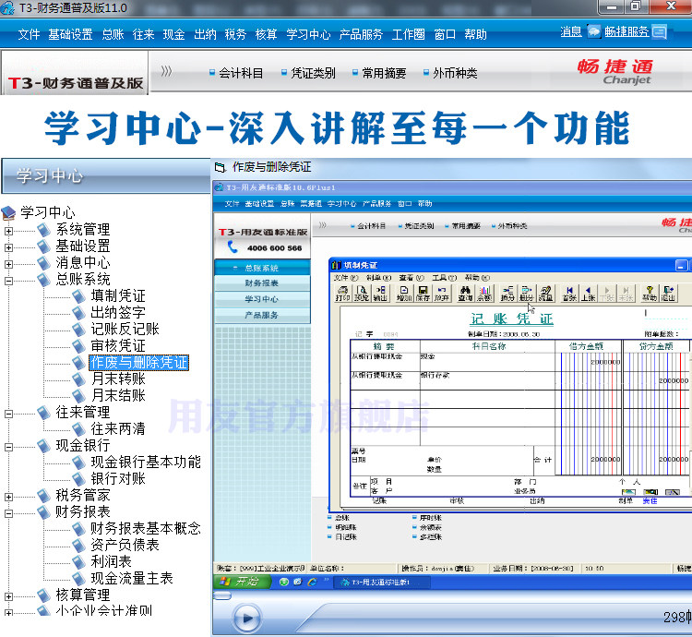Open the 总账 menu
The height and width of the screenshot is (637, 692).
pyautogui.click(x=113, y=34)
